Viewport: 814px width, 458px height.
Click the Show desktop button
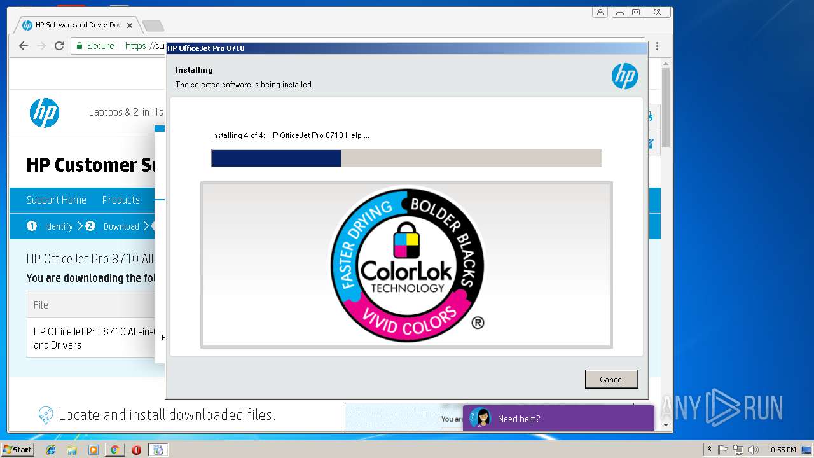pyautogui.click(x=807, y=450)
